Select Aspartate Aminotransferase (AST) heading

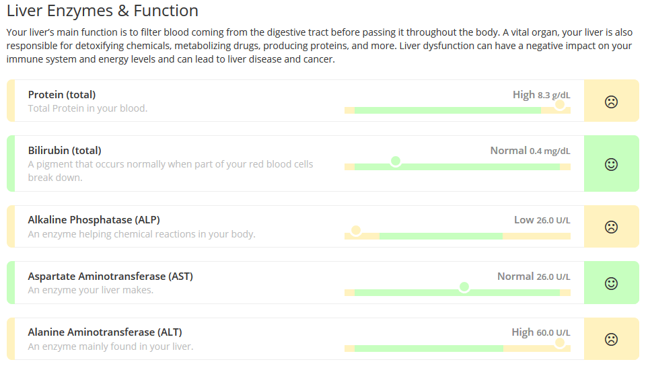pyautogui.click(x=110, y=277)
